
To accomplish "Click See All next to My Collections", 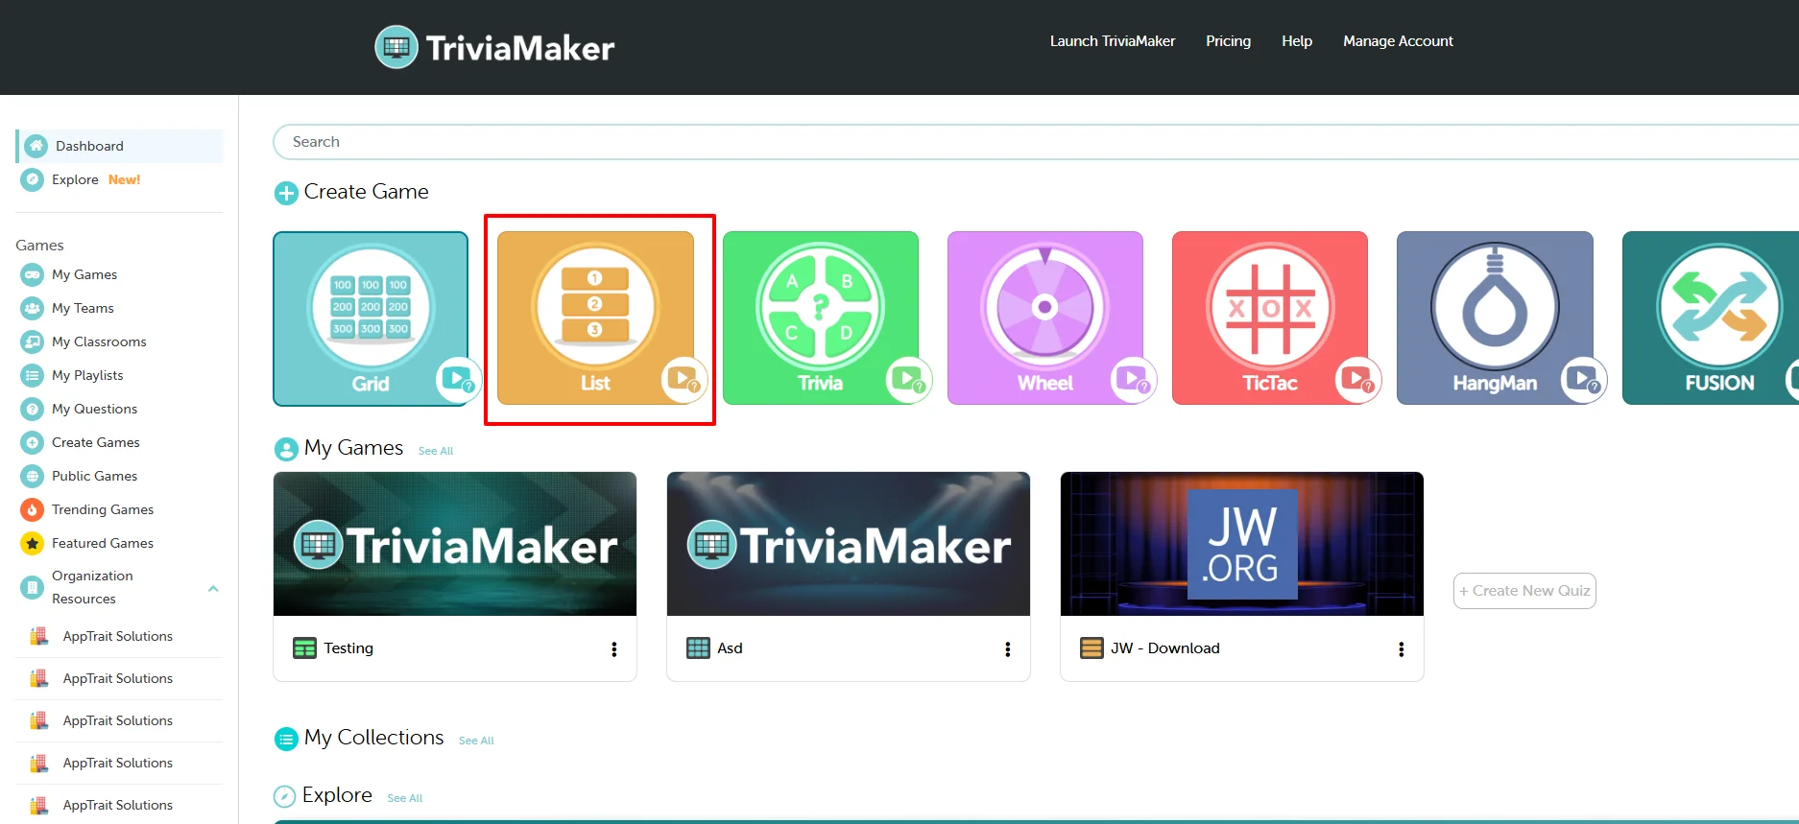I will pos(476,741).
